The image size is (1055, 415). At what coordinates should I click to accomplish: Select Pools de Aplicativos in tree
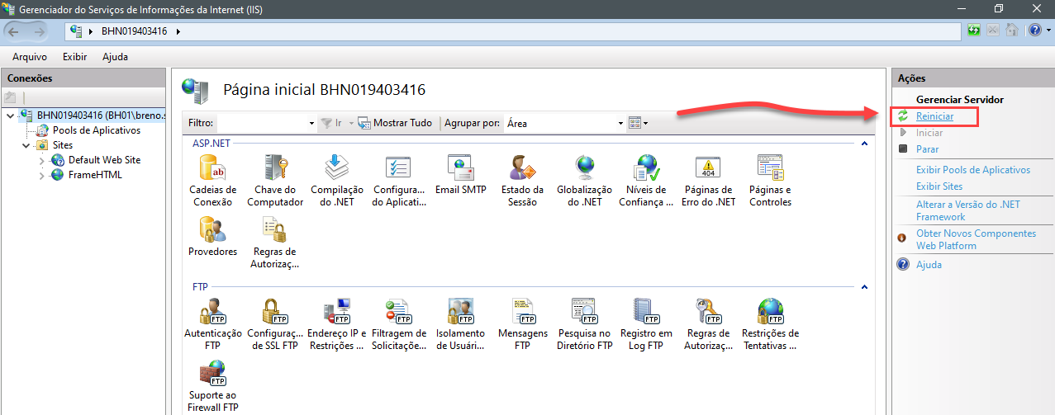[x=97, y=130]
